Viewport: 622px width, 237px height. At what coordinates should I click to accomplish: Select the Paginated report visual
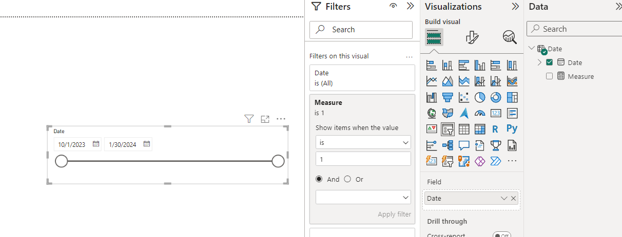[512, 145]
